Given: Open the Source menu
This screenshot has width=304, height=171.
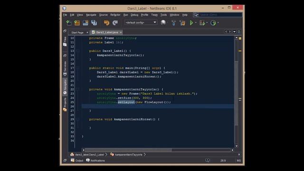Looking at the screenshot, I should [103, 15].
